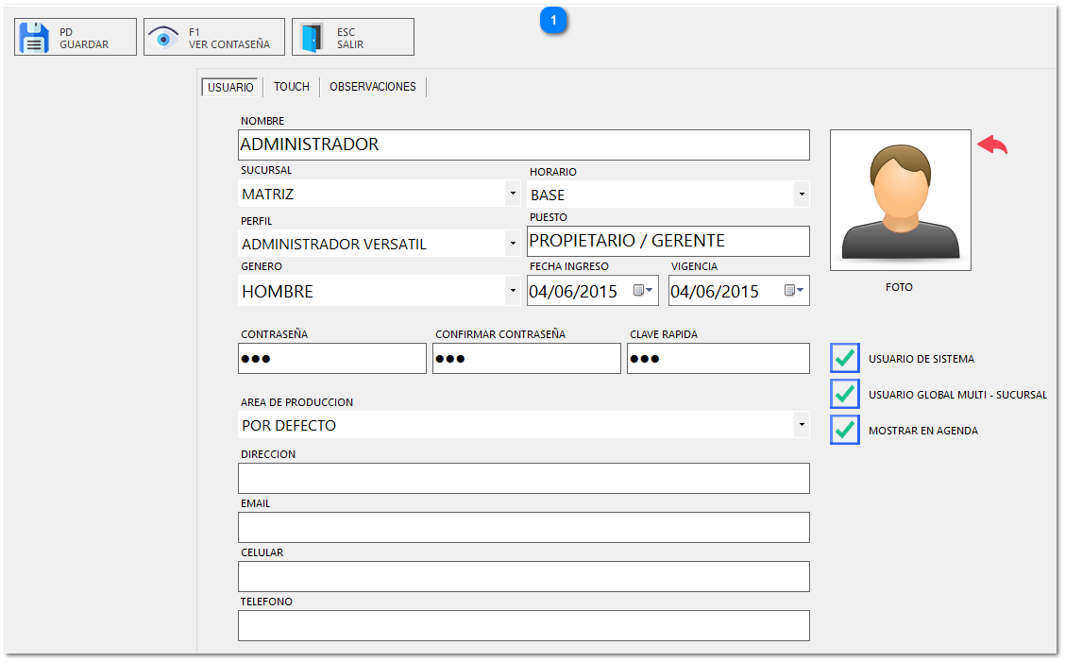Toggle Usuario Global Multi-Sucursal off
The height and width of the screenshot is (662, 1065).
click(844, 394)
